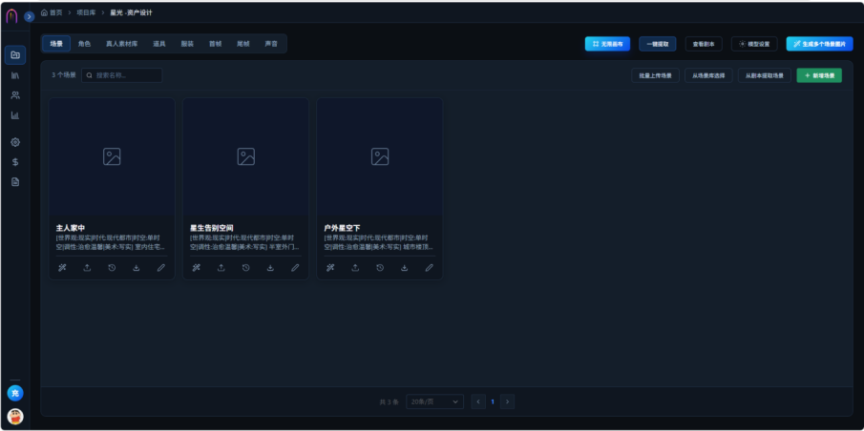Click the blue 充 recharge badge
The width and height of the screenshot is (864, 431).
[15, 393]
